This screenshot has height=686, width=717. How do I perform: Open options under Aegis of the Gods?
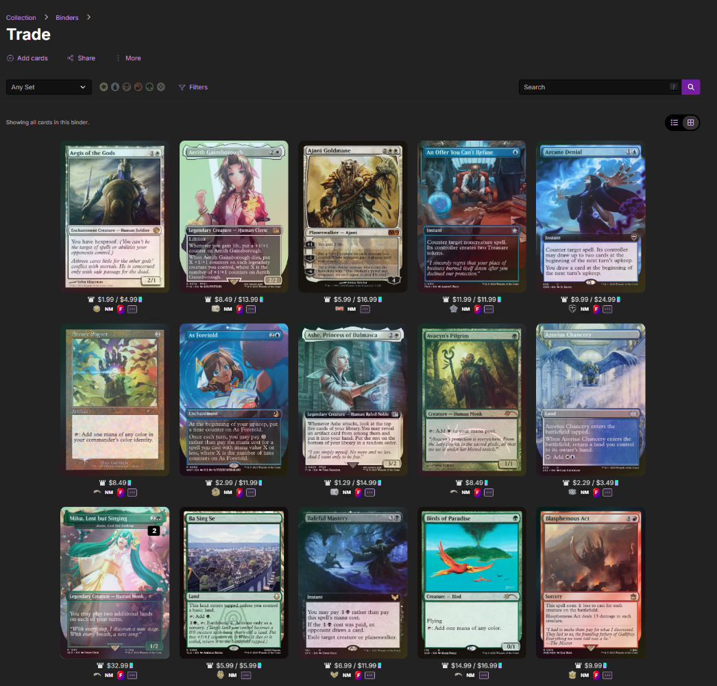click(x=132, y=309)
